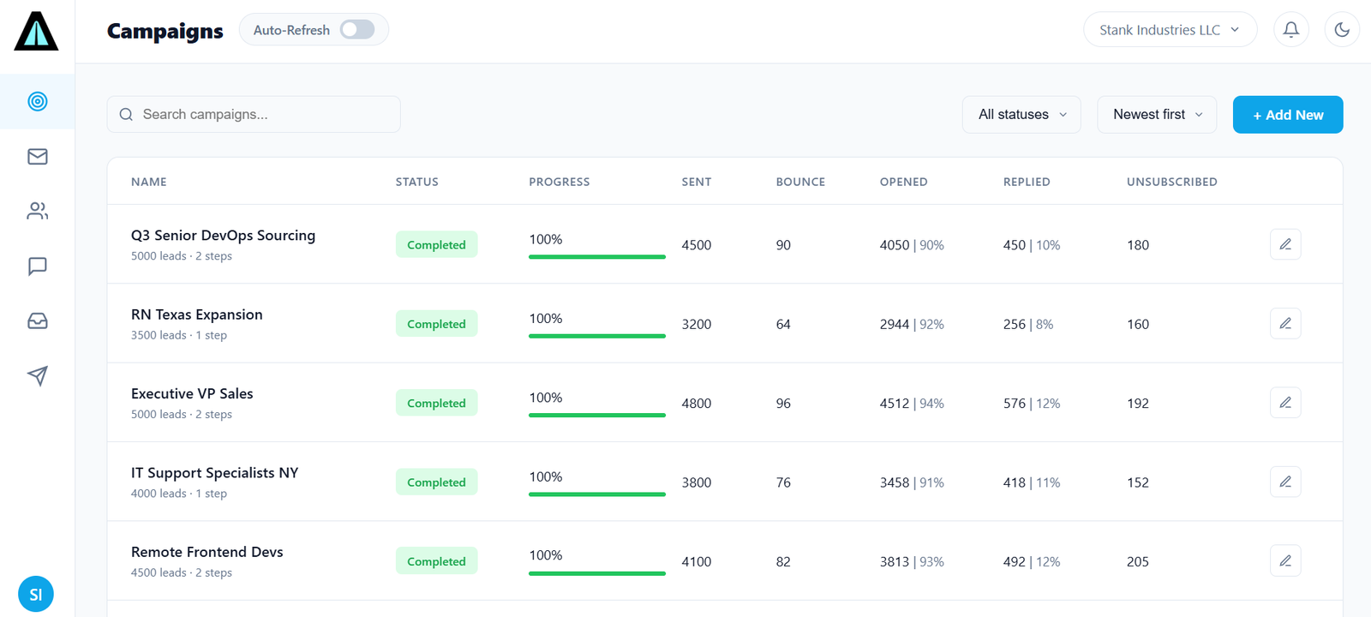Click the SENT column header

(x=697, y=182)
